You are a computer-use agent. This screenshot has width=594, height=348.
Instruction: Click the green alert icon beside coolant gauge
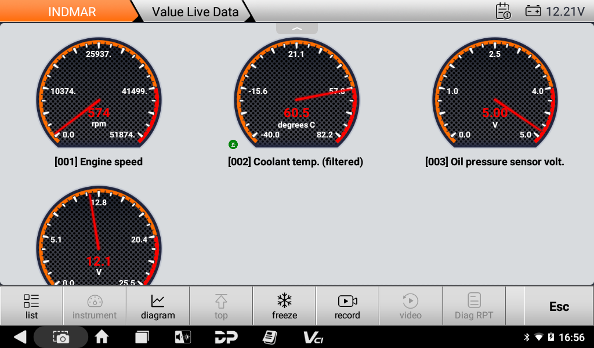pyautogui.click(x=233, y=144)
